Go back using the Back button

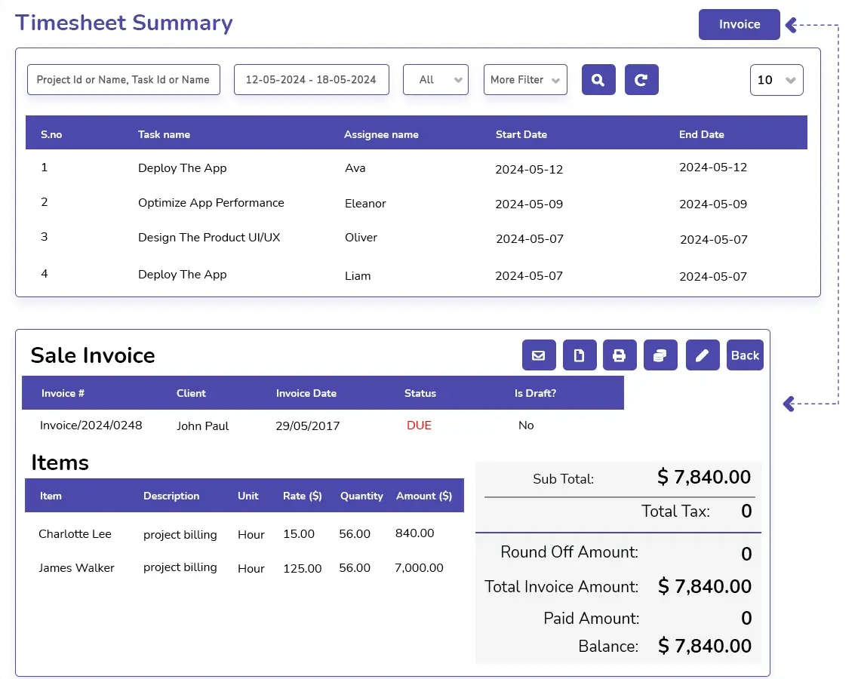click(x=745, y=355)
